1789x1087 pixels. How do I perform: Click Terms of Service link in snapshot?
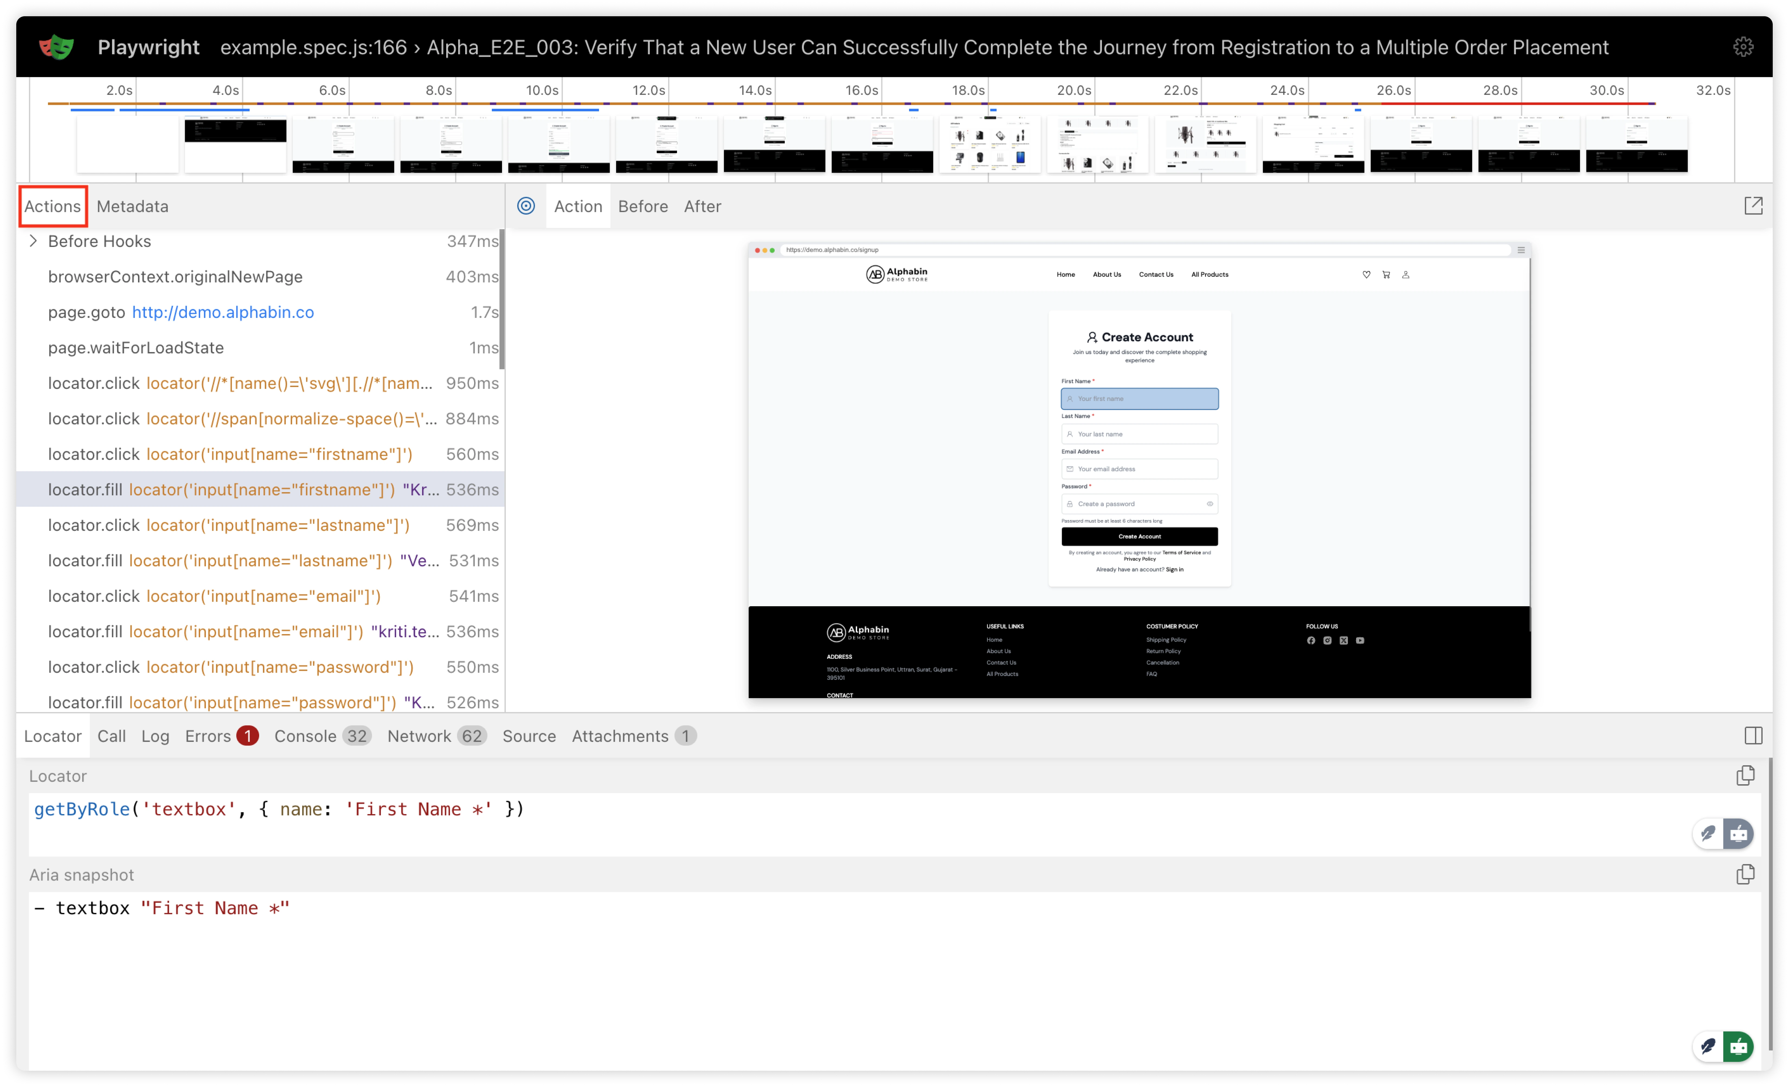pyautogui.click(x=1181, y=553)
